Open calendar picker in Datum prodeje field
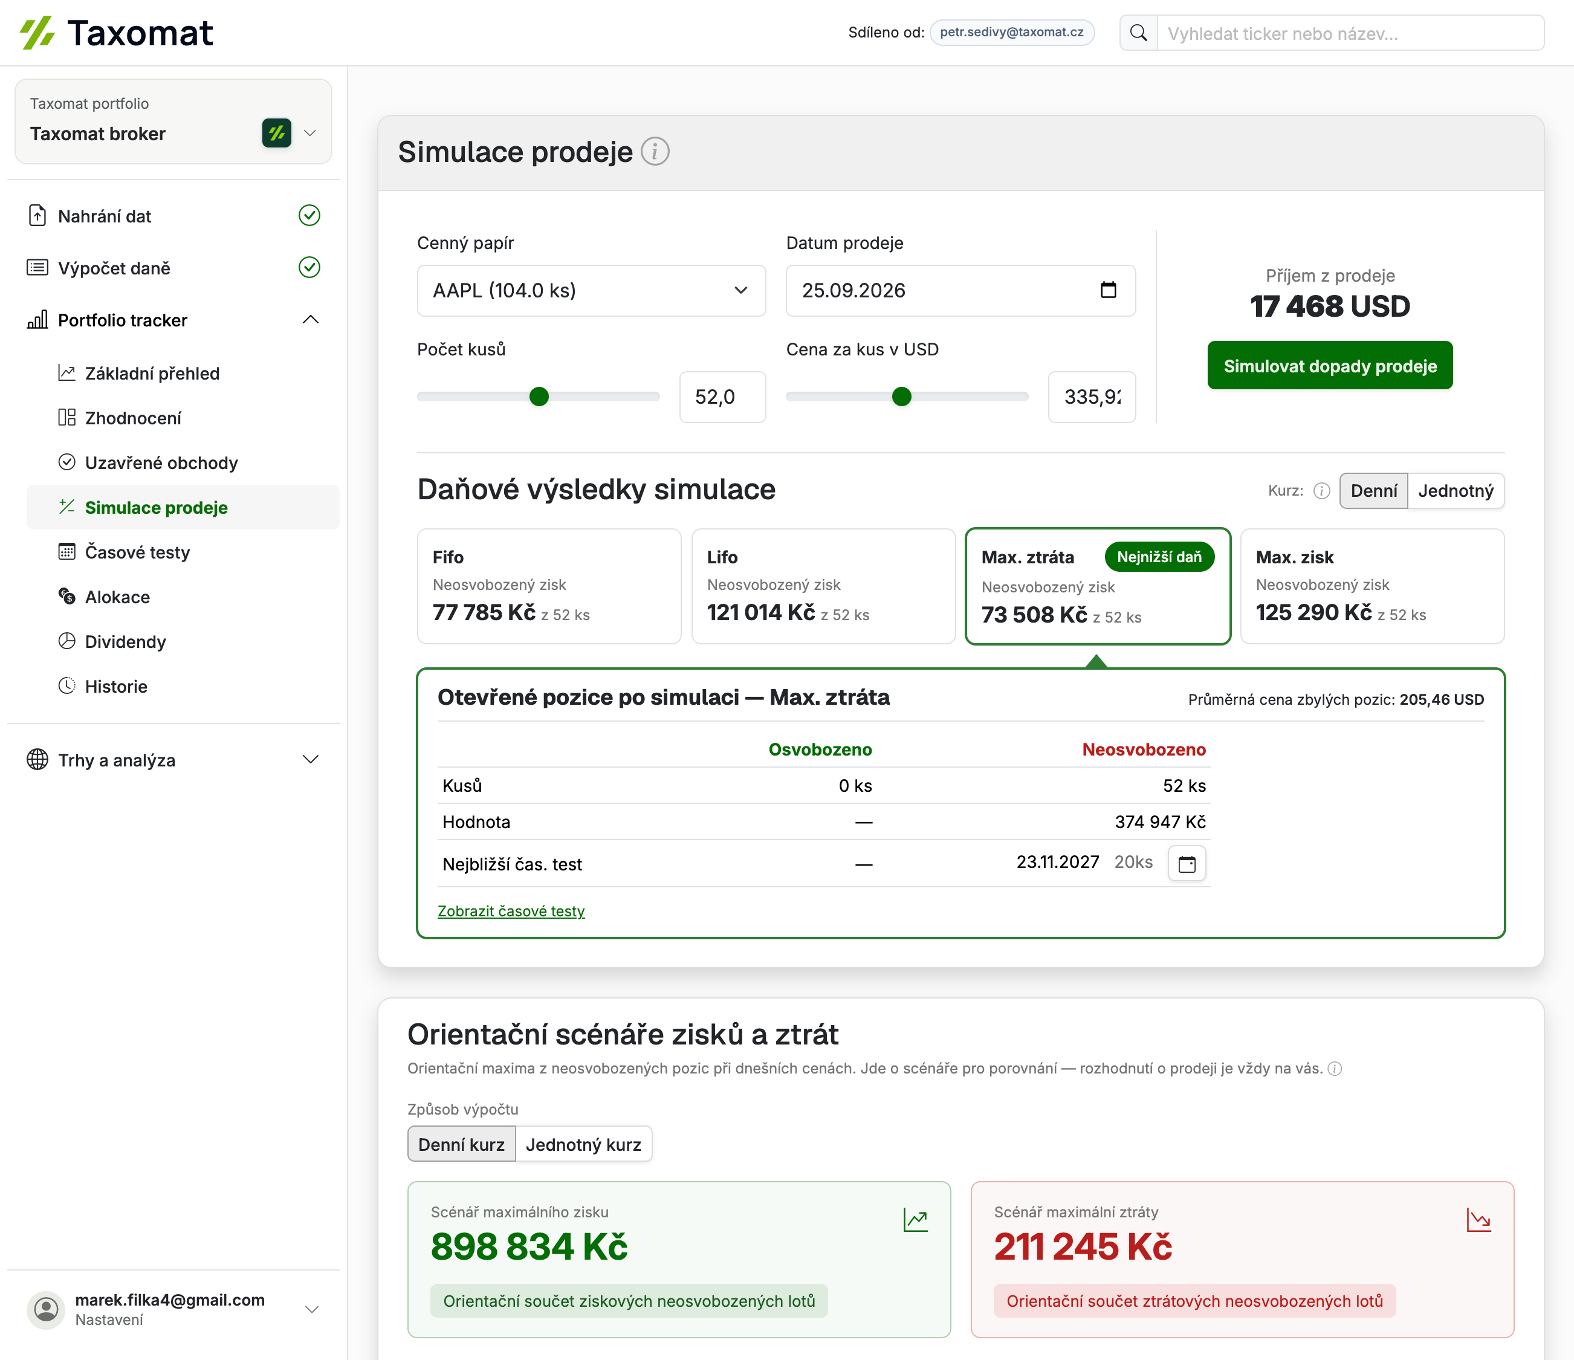This screenshot has height=1360, width=1574. (1109, 290)
